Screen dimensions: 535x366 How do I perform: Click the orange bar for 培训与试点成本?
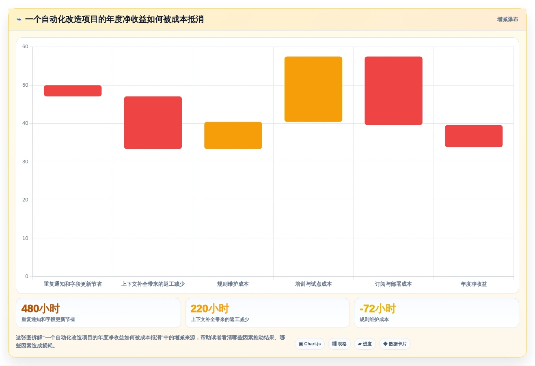pos(313,89)
